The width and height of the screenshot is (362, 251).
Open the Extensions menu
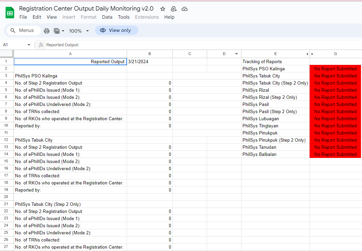coord(147,17)
